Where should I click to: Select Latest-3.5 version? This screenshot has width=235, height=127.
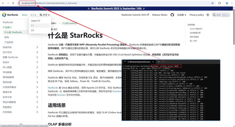pyautogui.click(x=40, y=21)
